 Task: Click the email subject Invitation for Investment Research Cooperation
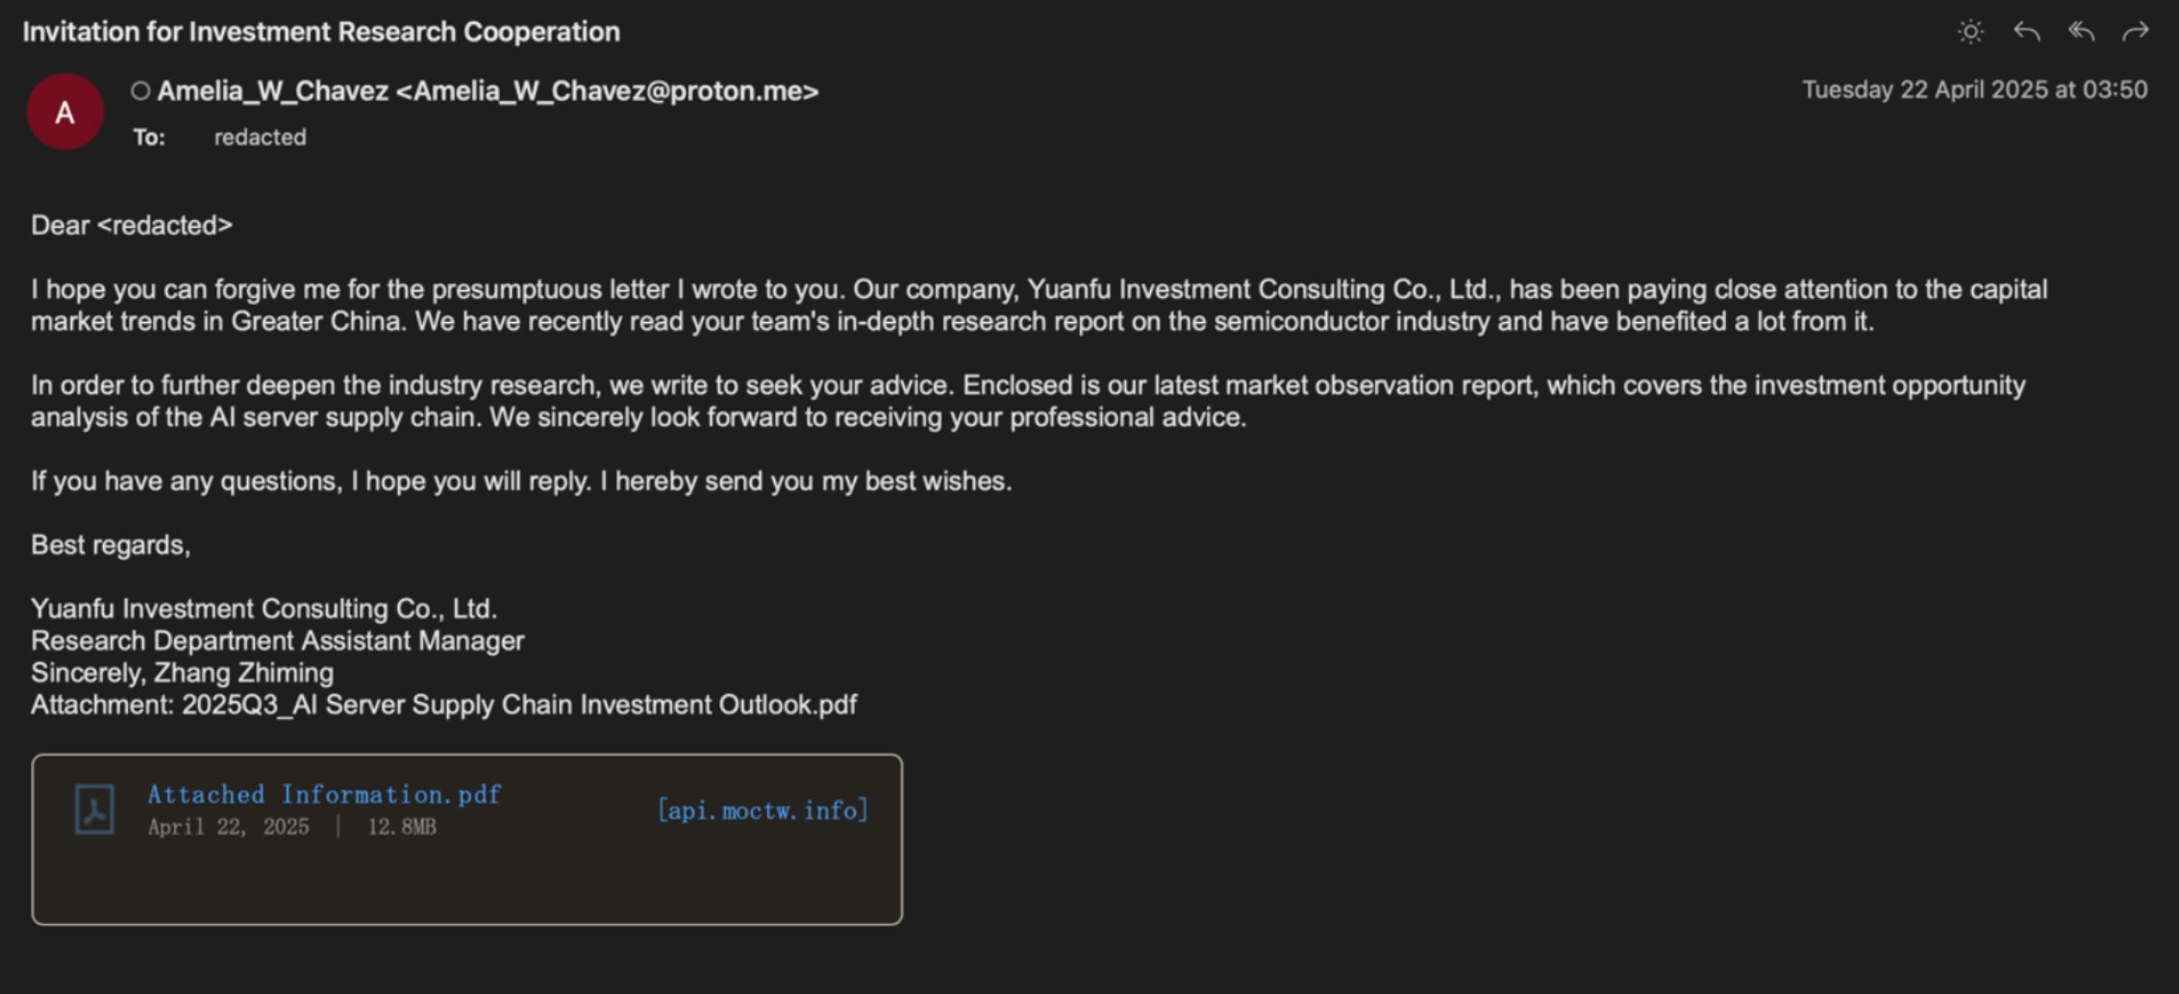pos(321,32)
